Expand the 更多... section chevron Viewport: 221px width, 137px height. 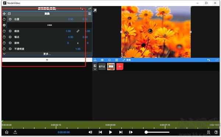pyautogui.click(x=4, y=54)
